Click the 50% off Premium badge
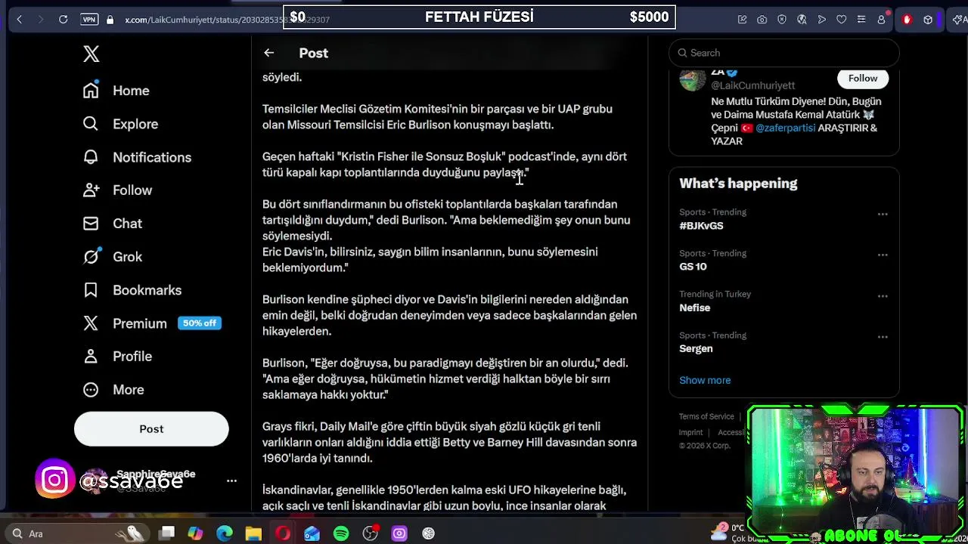Viewport: 968px width, 544px height. coord(200,323)
